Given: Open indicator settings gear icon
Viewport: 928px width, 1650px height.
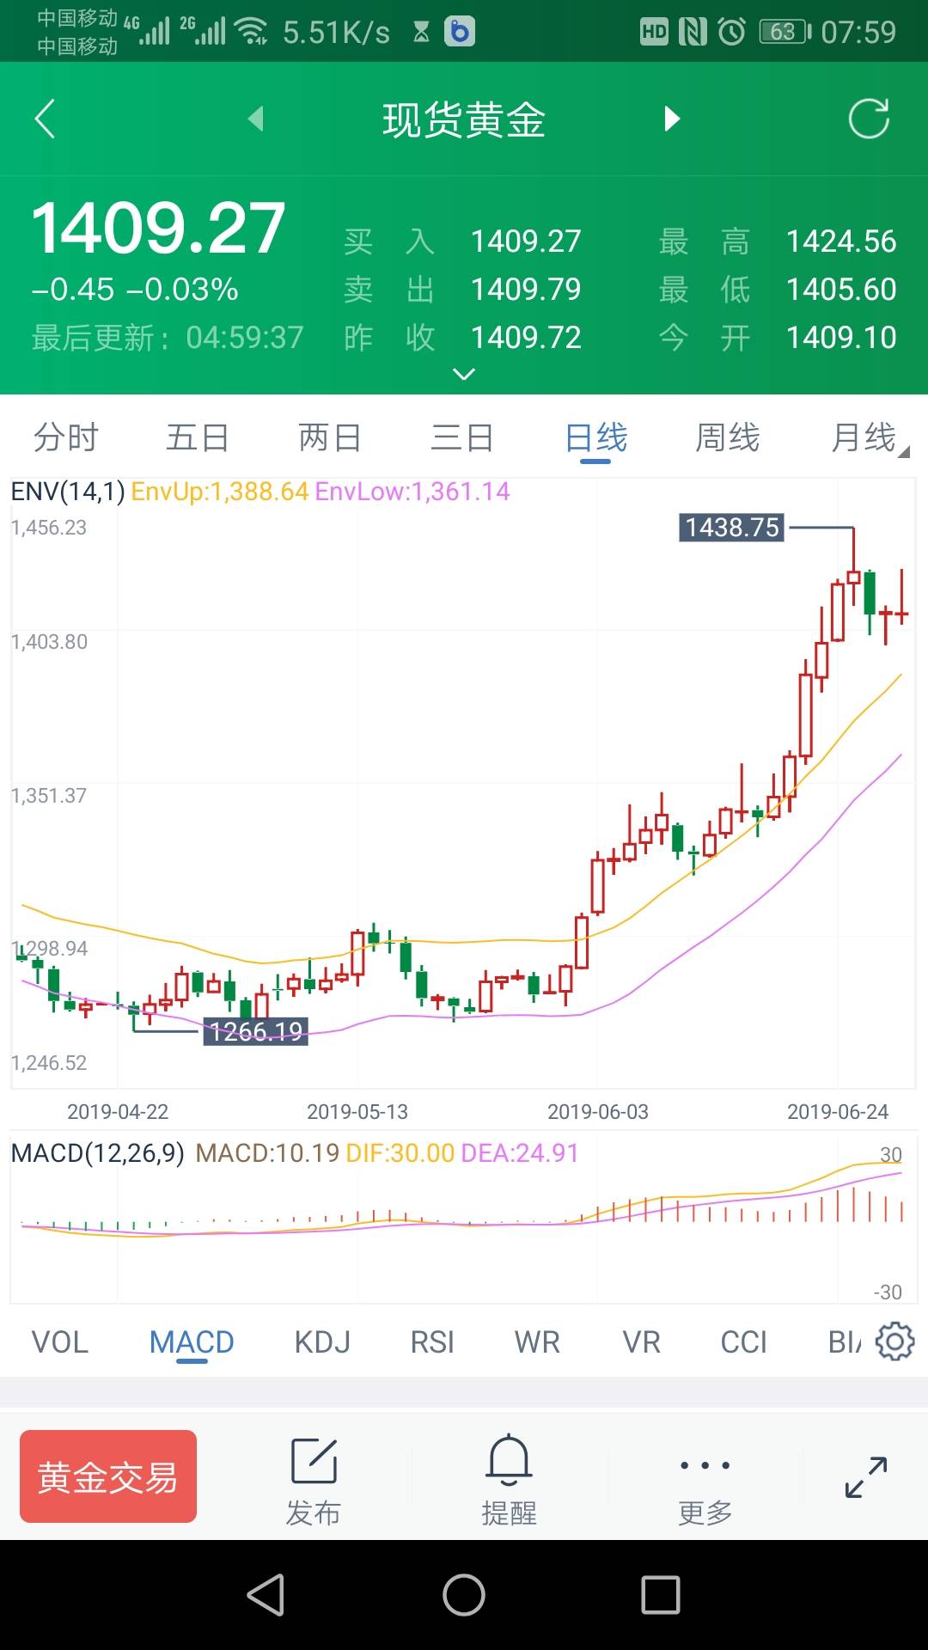Looking at the screenshot, I should click(x=895, y=1341).
